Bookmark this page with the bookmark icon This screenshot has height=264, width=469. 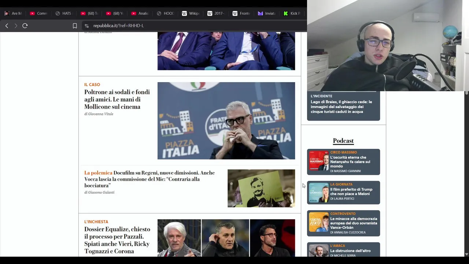pyautogui.click(x=75, y=26)
